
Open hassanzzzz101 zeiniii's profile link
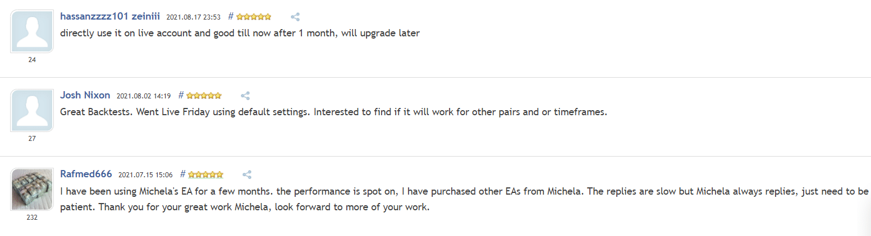[110, 16]
